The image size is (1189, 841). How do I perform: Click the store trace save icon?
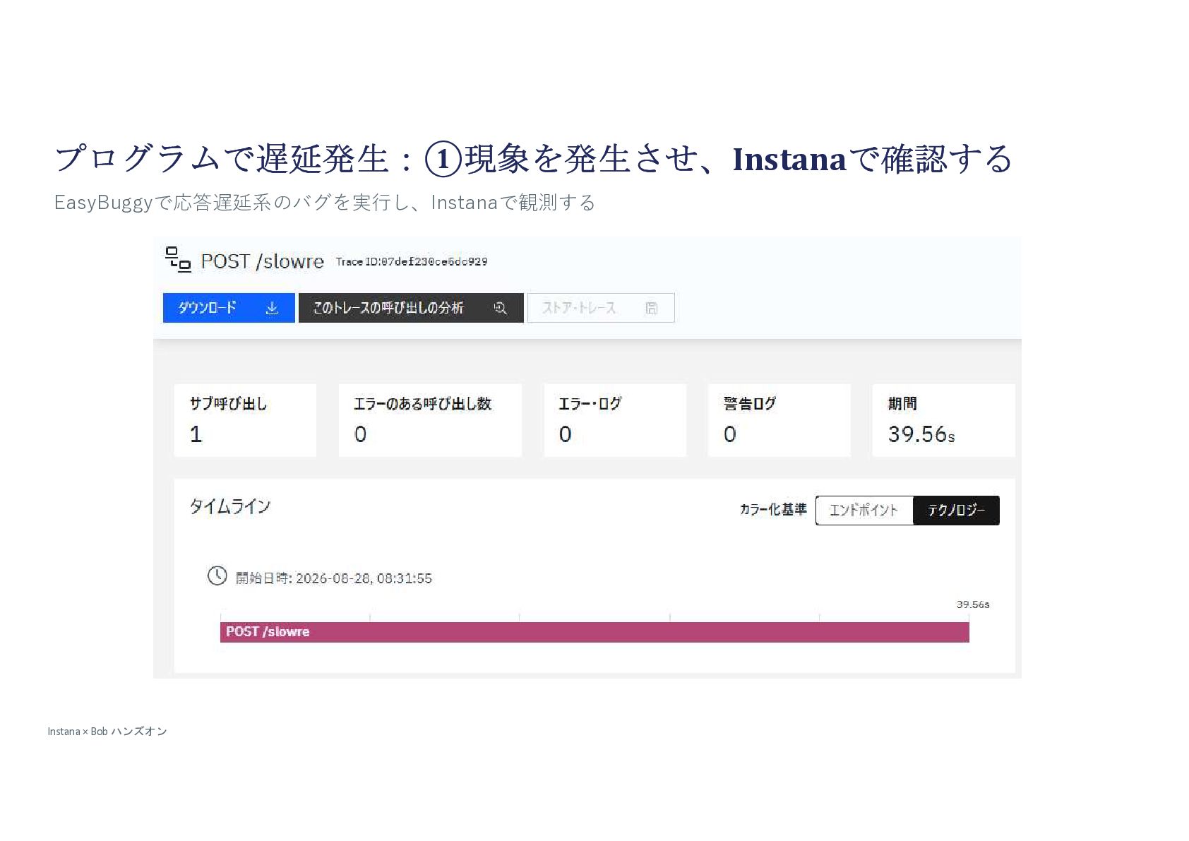pyautogui.click(x=652, y=308)
